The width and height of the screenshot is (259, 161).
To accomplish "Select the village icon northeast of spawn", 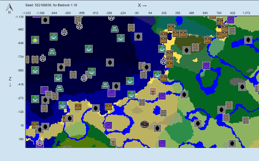I will (x=153, y=91).
